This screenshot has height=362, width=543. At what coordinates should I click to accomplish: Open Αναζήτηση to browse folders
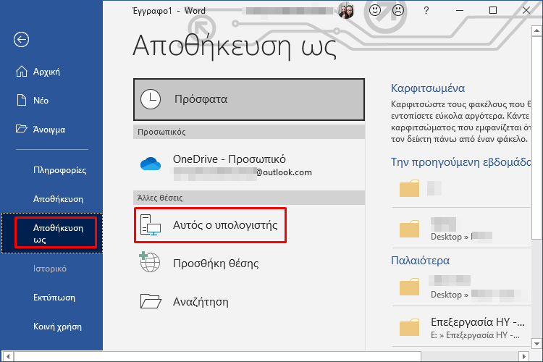pos(249,301)
